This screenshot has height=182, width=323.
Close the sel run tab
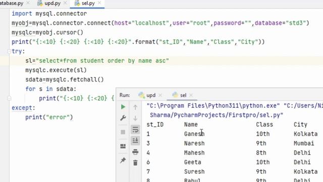coord(191,95)
